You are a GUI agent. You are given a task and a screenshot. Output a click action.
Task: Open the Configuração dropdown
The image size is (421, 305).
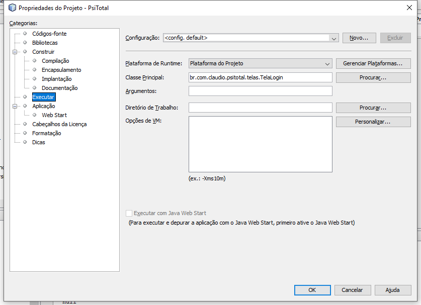pos(251,38)
